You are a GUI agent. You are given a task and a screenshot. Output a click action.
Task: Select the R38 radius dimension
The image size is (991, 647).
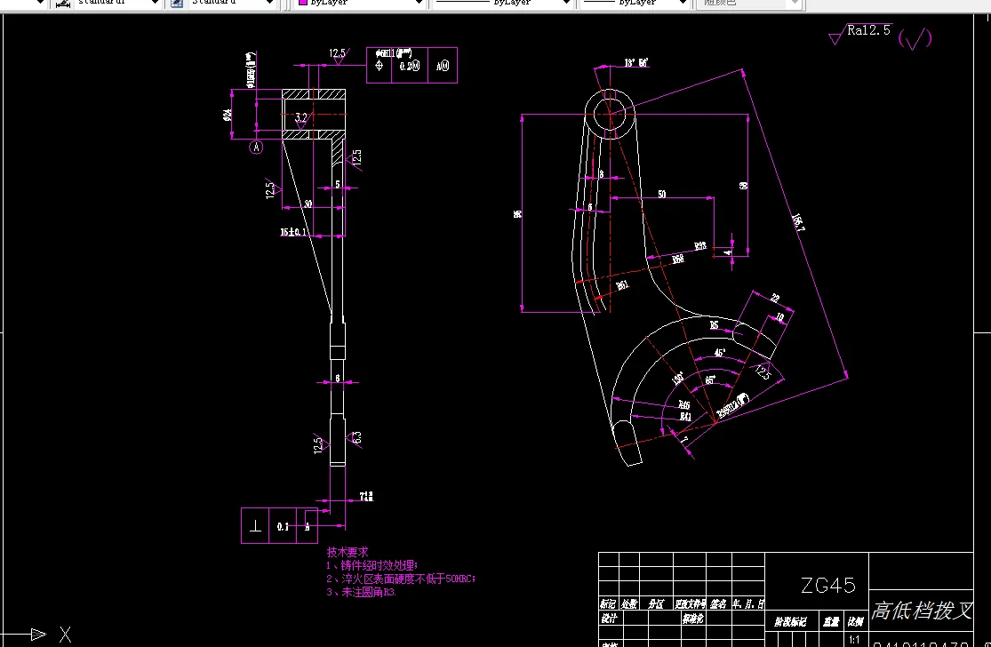click(x=699, y=246)
